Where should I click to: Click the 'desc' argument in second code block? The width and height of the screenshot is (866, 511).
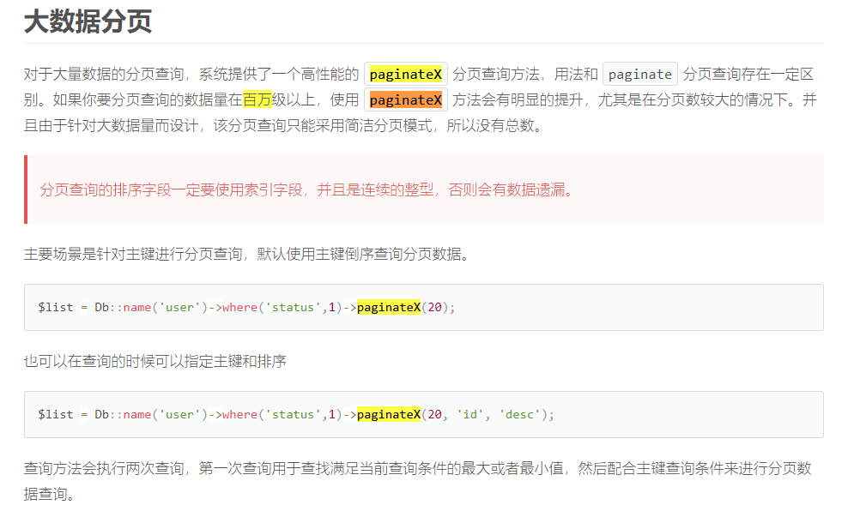click(x=519, y=414)
